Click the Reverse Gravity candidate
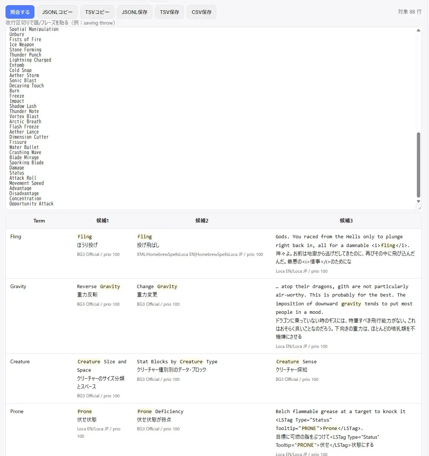This screenshot has width=429, height=456. 99,286
